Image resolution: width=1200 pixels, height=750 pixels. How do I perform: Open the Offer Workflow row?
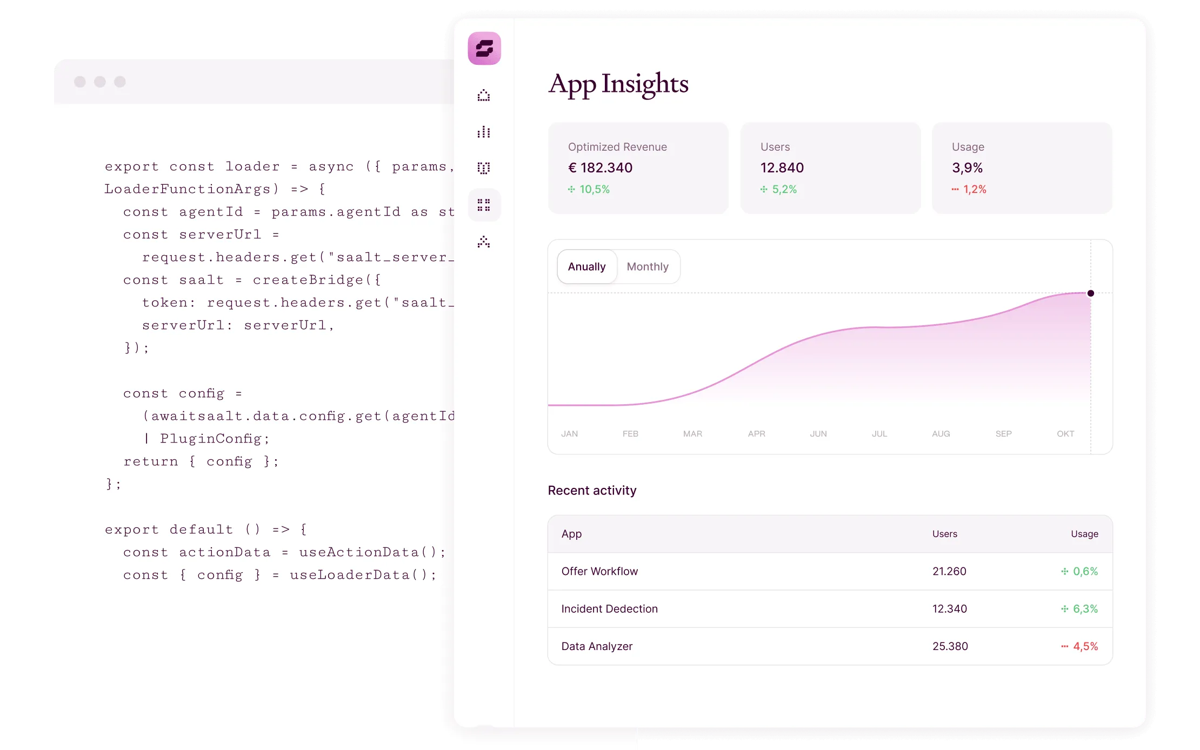pyautogui.click(x=599, y=571)
